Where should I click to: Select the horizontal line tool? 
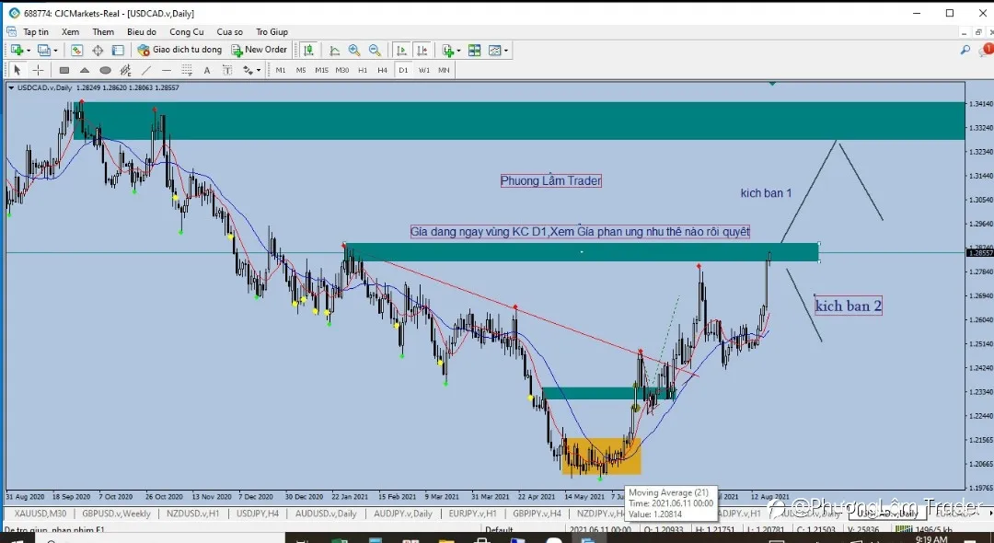[x=166, y=70]
